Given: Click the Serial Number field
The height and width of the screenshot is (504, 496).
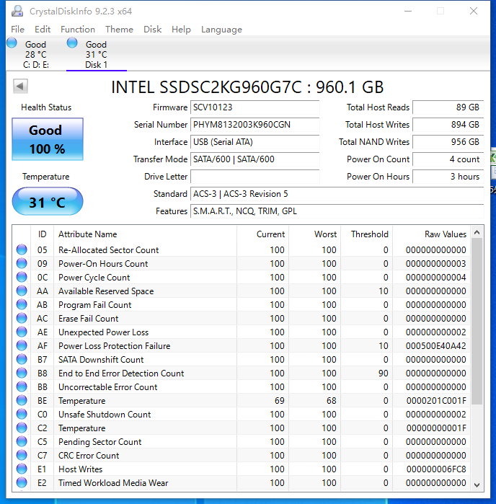Looking at the screenshot, I should point(255,125).
